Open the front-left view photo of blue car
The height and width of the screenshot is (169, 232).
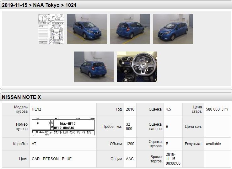coord(173,29)
